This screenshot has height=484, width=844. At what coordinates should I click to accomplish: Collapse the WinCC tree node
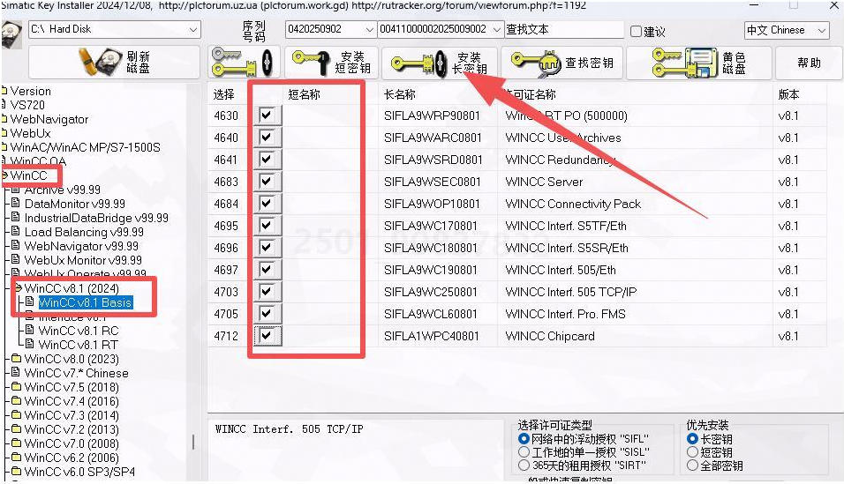pos(4,175)
